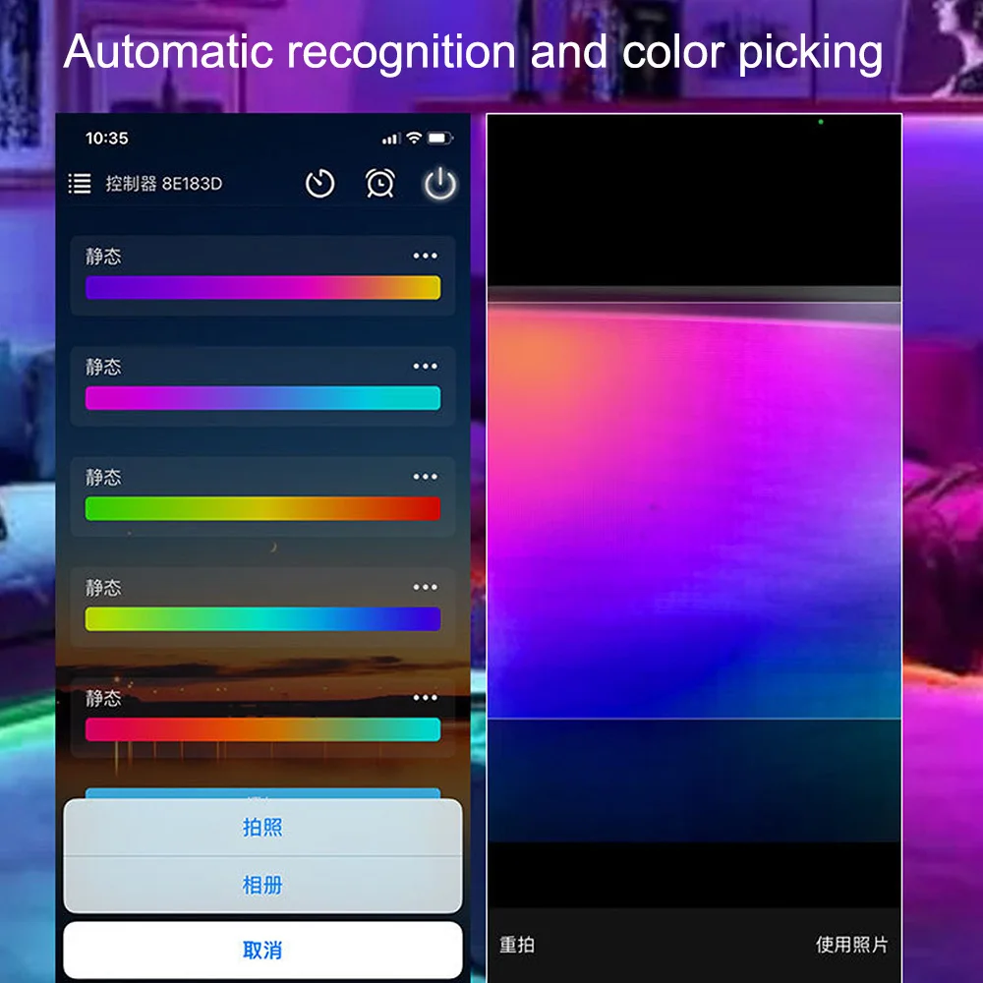The height and width of the screenshot is (983, 983).
Task: Tap 取消 cancel button
Action: 262,950
